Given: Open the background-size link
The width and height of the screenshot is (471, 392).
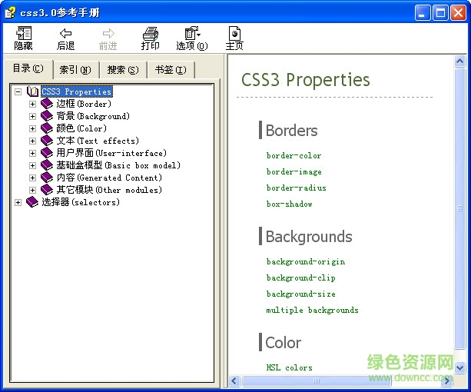Looking at the screenshot, I should pos(300,294).
